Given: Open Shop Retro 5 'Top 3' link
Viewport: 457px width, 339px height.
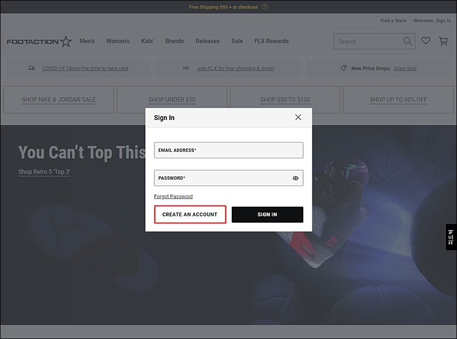Looking at the screenshot, I should pos(44,172).
